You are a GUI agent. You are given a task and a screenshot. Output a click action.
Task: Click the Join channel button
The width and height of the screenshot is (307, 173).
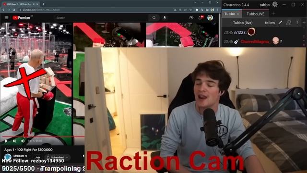37,157
